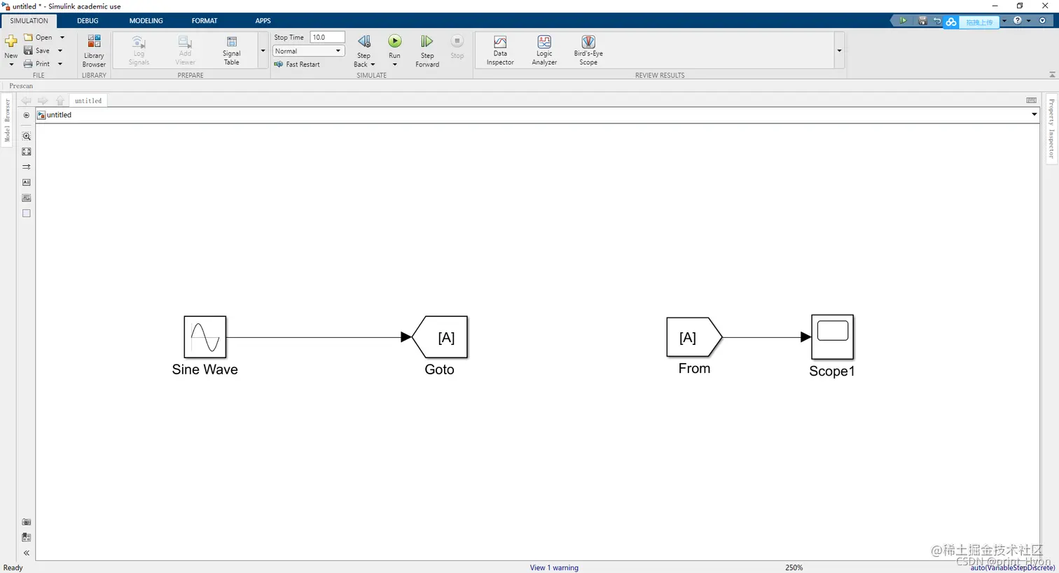
Task: Switch to the APPS tab
Action: (263, 21)
